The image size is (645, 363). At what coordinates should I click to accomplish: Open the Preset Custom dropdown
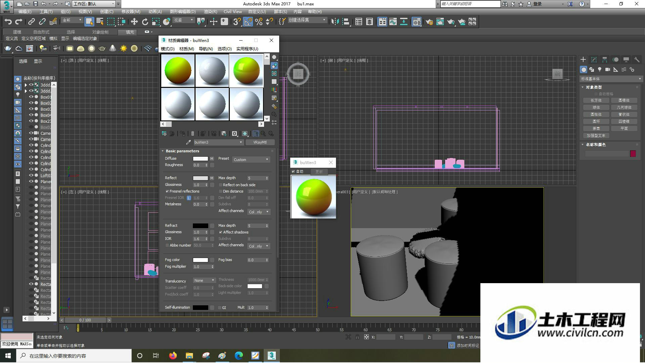251,160
